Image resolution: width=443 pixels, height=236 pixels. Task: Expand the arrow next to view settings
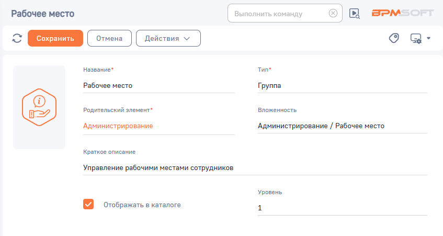click(428, 38)
